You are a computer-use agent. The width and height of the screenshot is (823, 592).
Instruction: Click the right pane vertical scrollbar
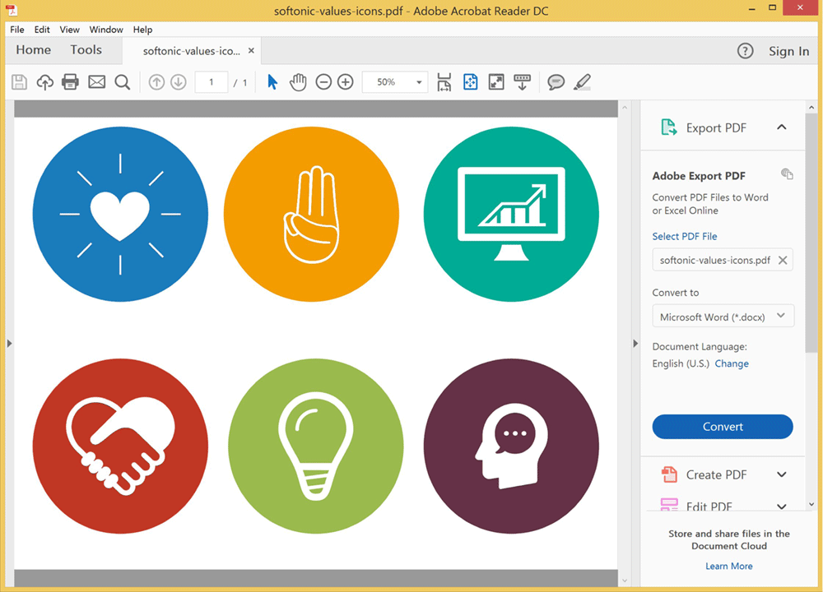(814, 247)
